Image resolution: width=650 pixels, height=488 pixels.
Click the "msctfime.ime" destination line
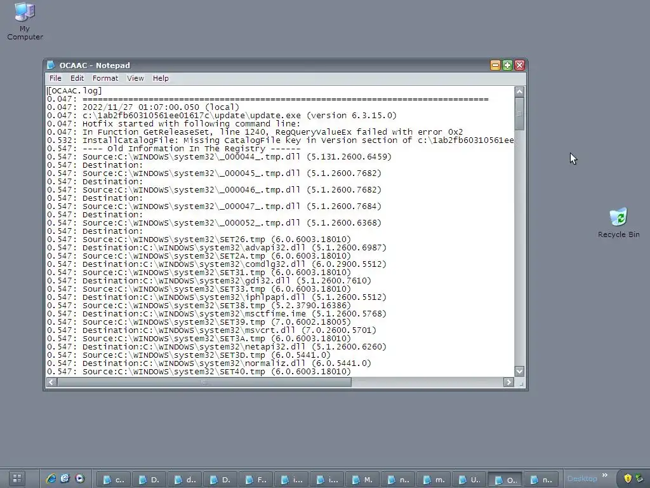click(216, 314)
